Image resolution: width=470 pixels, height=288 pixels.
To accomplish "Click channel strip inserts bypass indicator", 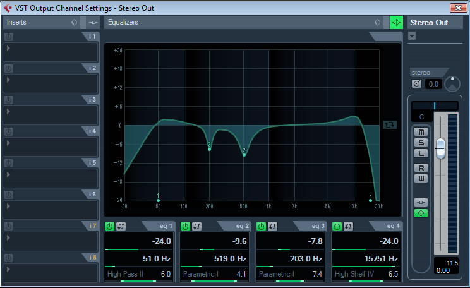I will pos(421,202).
